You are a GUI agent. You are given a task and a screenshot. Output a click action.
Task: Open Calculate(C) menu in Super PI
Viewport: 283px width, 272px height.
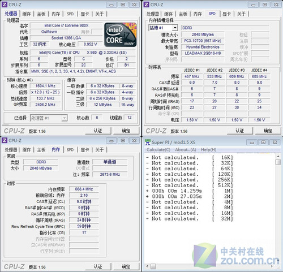pyautogui.click(x=158, y=150)
